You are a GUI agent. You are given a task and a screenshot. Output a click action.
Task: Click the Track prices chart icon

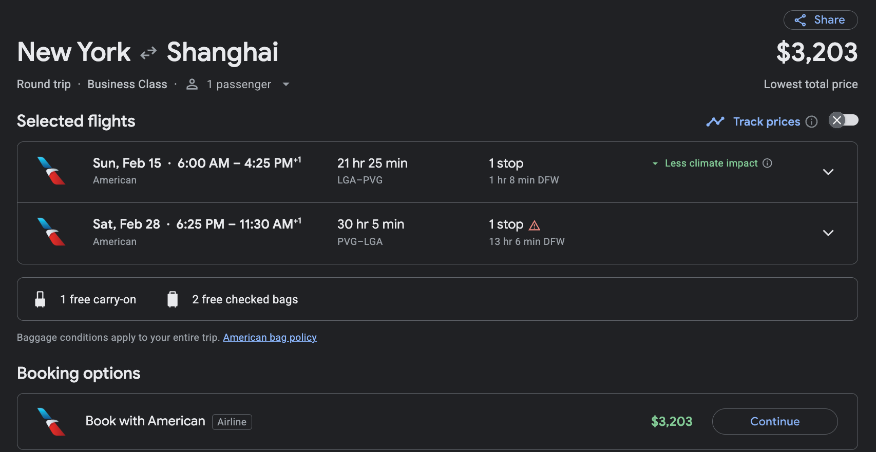click(715, 121)
